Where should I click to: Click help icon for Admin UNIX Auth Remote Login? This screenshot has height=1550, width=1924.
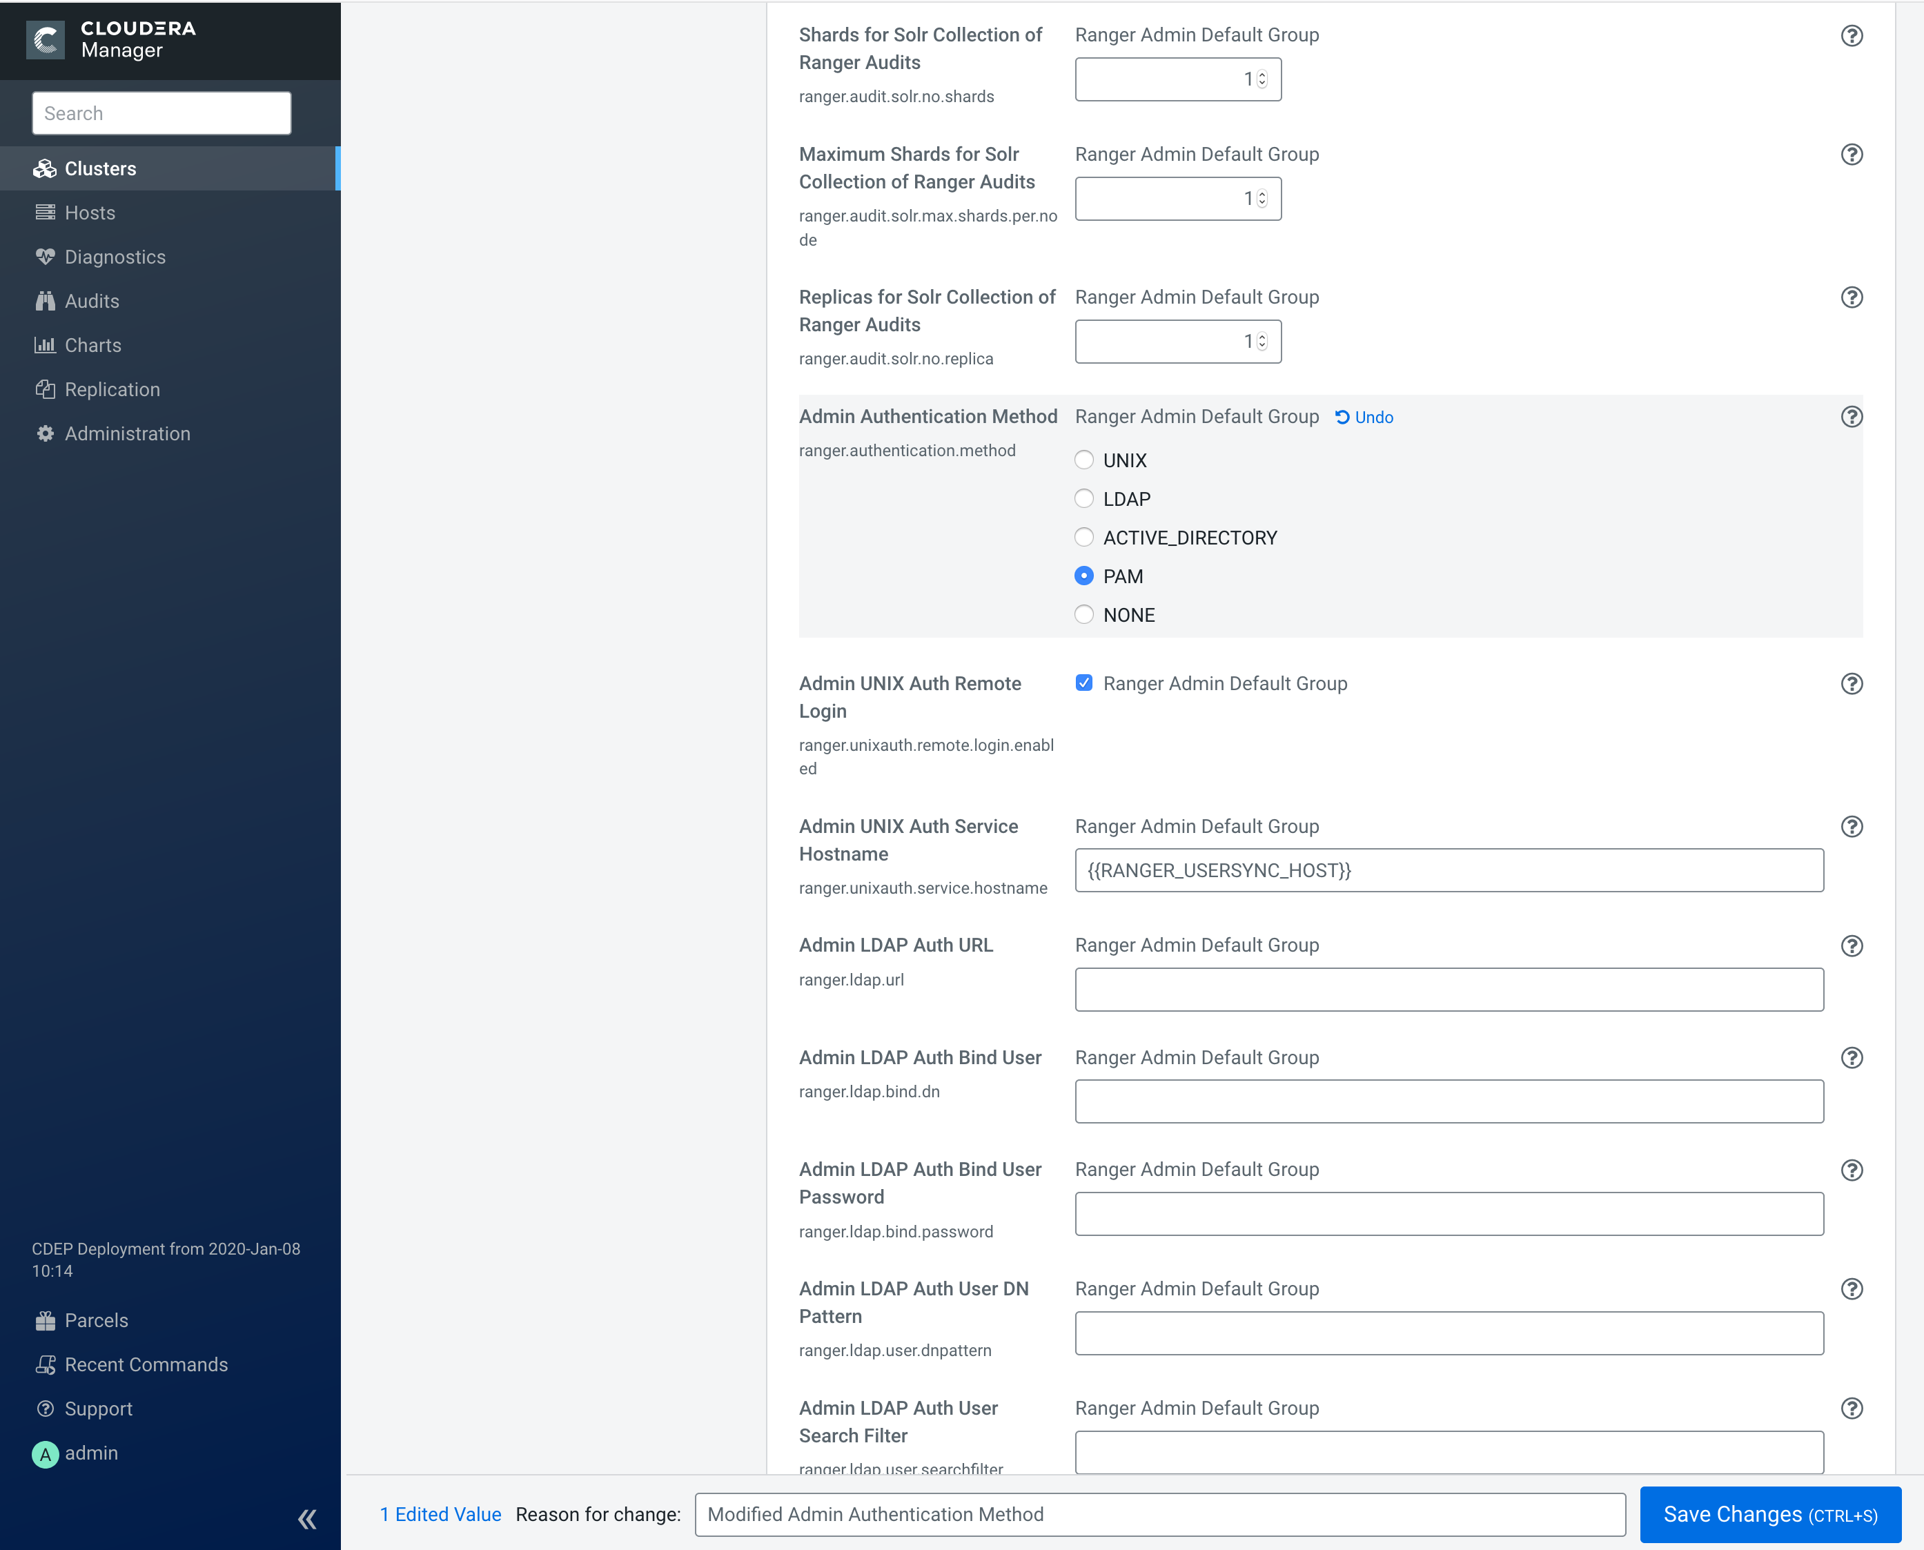tap(1852, 684)
